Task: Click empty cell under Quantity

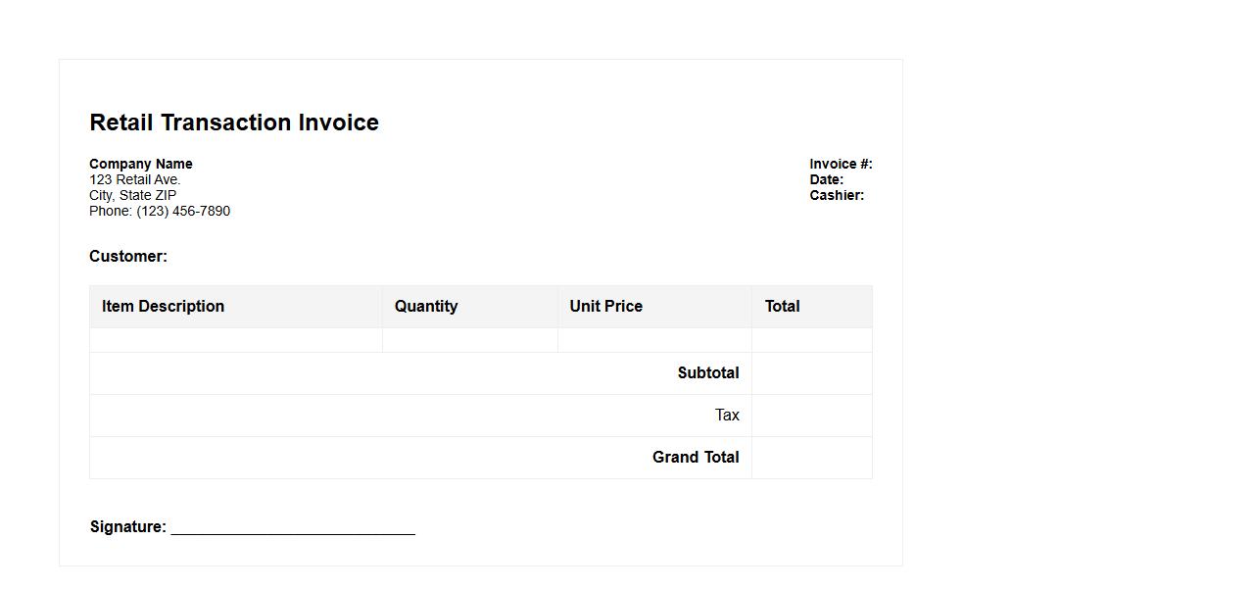Action: click(x=470, y=340)
